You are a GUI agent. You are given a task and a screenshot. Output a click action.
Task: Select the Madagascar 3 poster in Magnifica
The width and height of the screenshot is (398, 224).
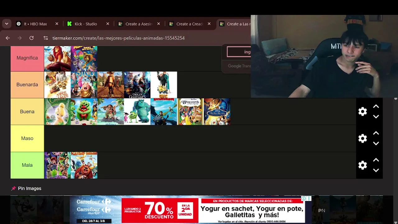point(84,58)
